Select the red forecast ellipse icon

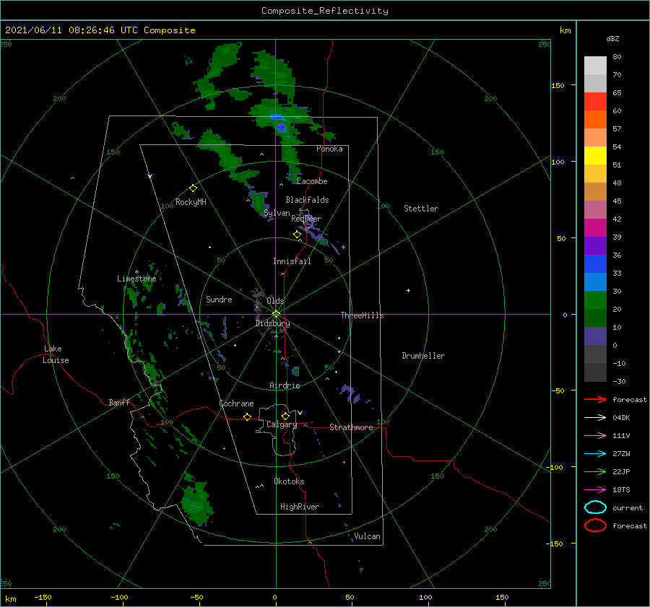pos(595,525)
